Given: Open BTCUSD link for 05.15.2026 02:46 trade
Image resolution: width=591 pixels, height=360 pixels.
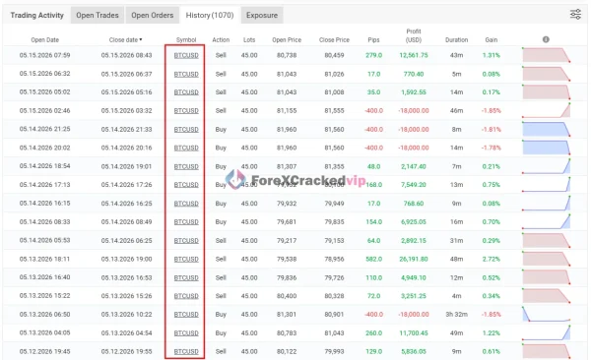Looking at the screenshot, I should pyautogui.click(x=186, y=111).
